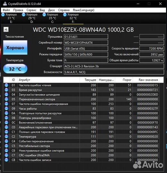Select the Частота ошибок чтения row
Viewport: 167px width, 173px height.
coord(81,85)
